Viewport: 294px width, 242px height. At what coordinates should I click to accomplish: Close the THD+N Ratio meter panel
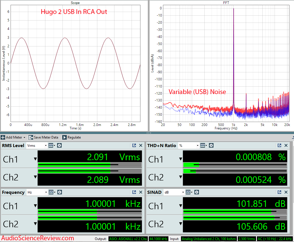tap(286, 146)
